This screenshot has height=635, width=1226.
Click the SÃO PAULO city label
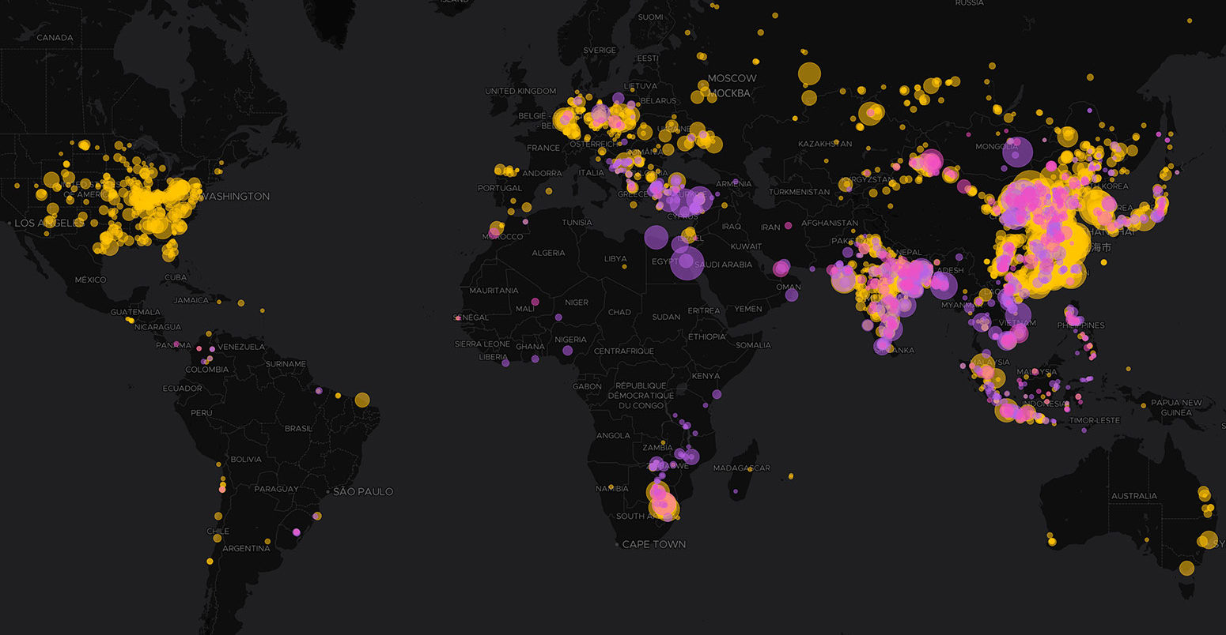pos(363,491)
